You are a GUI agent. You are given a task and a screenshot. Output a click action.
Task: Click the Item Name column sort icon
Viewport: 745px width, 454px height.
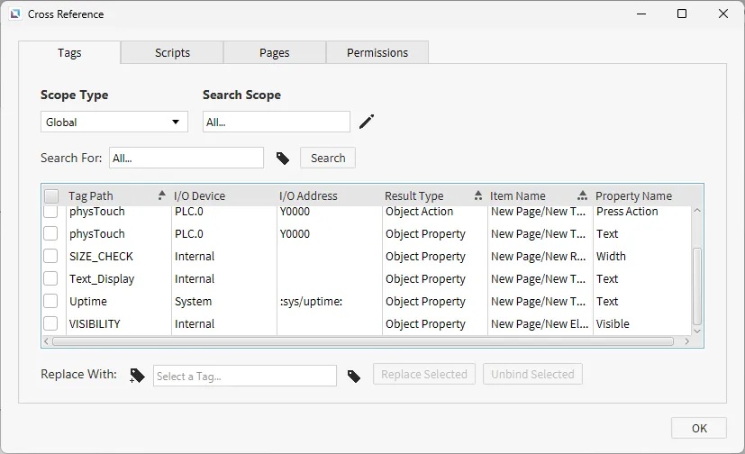pos(582,195)
